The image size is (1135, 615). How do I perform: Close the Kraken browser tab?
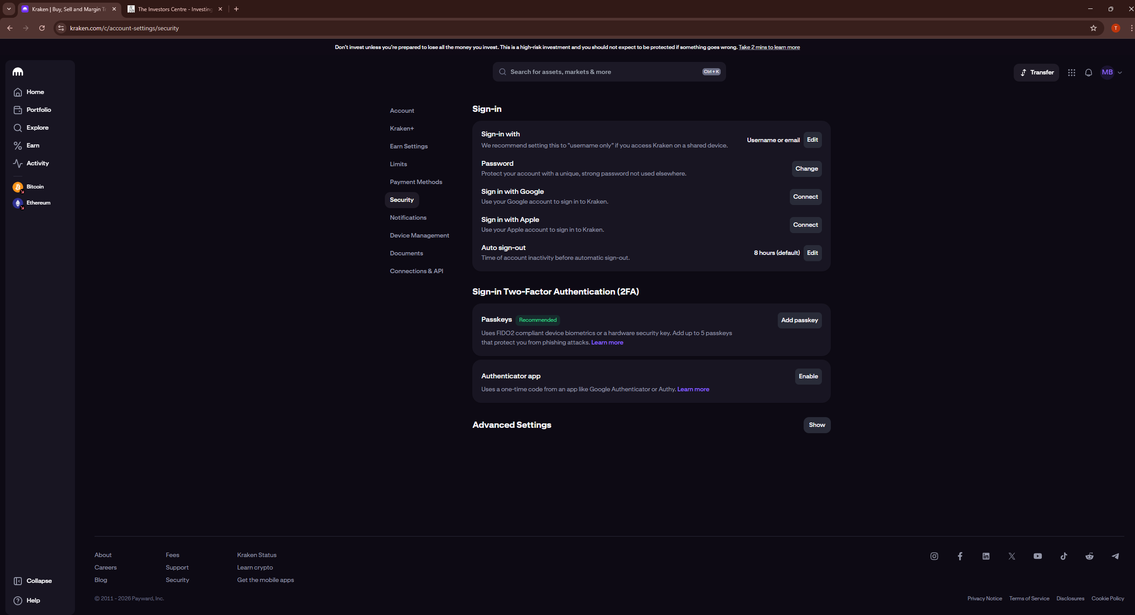click(x=114, y=9)
